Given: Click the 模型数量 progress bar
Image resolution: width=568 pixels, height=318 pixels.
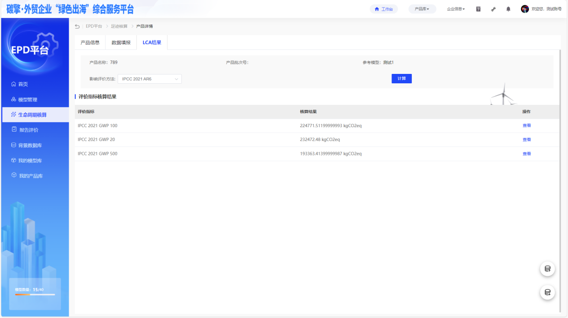Looking at the screenshot, I should [x=35, y=294].
